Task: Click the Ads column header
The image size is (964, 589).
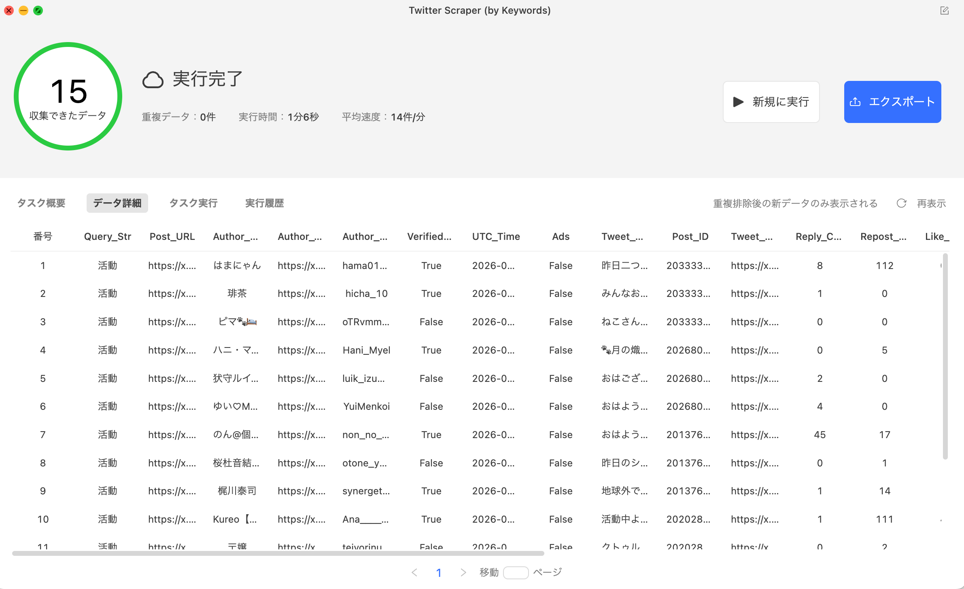Action: [x=561, y=237]
